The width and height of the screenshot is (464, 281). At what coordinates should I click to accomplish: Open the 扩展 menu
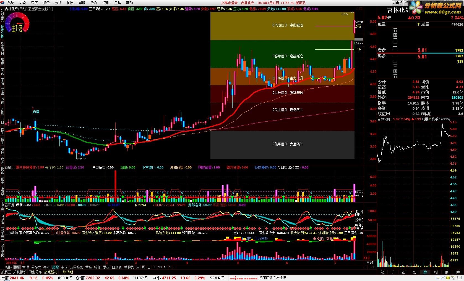coord(70,3)
